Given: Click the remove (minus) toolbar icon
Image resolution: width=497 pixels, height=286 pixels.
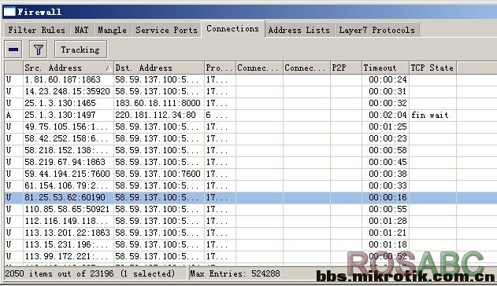Looking at the screenshot, I should pyautogui.click(x=13, y=49).
